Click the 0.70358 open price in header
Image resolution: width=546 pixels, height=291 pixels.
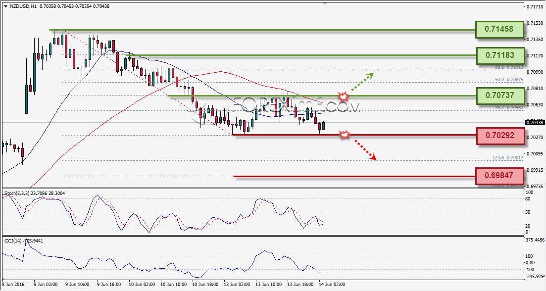[48, 6]
